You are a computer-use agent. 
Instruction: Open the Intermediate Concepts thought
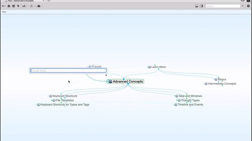(x=222, y=83)
